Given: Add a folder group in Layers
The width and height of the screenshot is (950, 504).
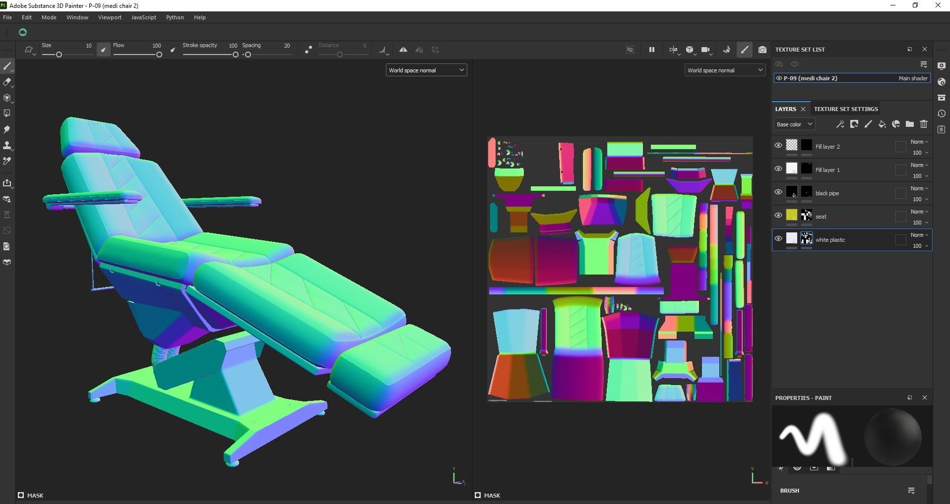Looking at the screenshot, I should [x=910, y=124].
